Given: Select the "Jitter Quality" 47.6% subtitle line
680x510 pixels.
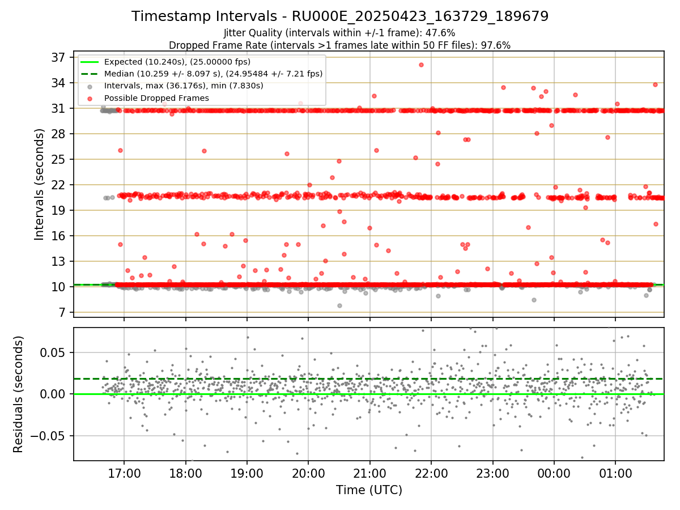Looking at the screenshot, I should pos(340,33).
